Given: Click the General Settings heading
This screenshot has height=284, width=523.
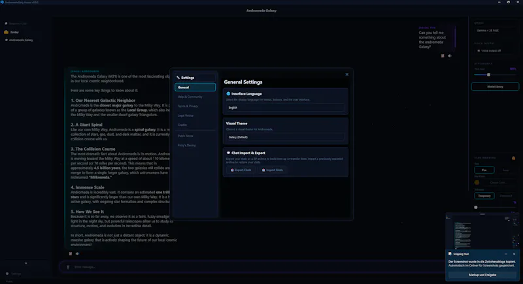Looking at the screenshot, I should [x=243, y=82].
